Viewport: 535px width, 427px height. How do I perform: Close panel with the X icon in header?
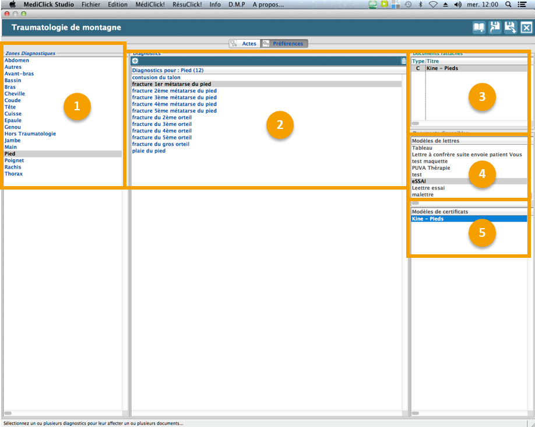(526, 27)
